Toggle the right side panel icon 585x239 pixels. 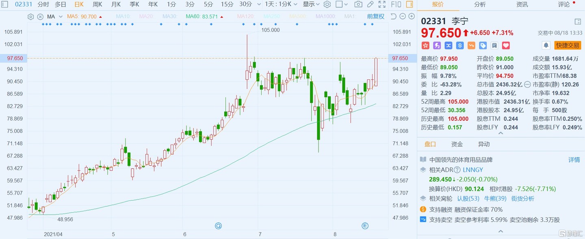(409, 4)
